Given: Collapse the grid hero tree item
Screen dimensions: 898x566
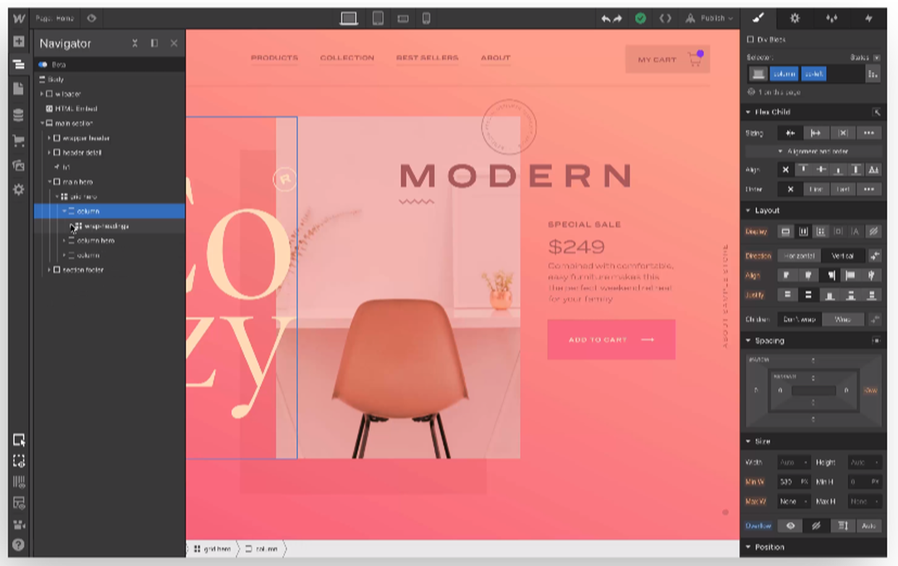Looking at the screenshot, I should 57,196.
